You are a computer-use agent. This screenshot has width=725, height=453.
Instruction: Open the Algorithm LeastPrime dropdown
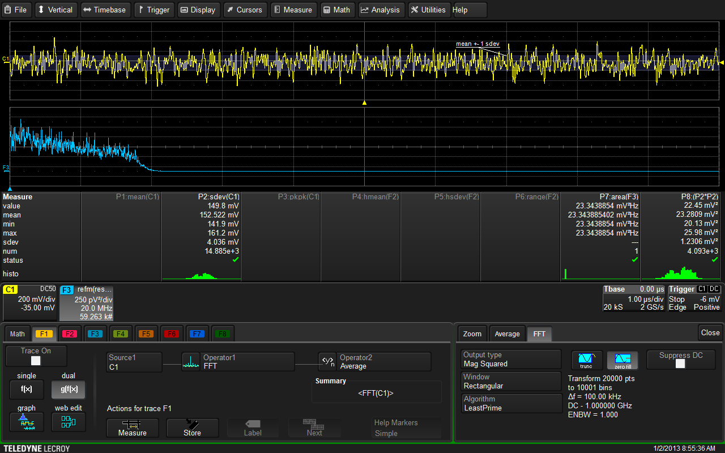click(511, 403)
